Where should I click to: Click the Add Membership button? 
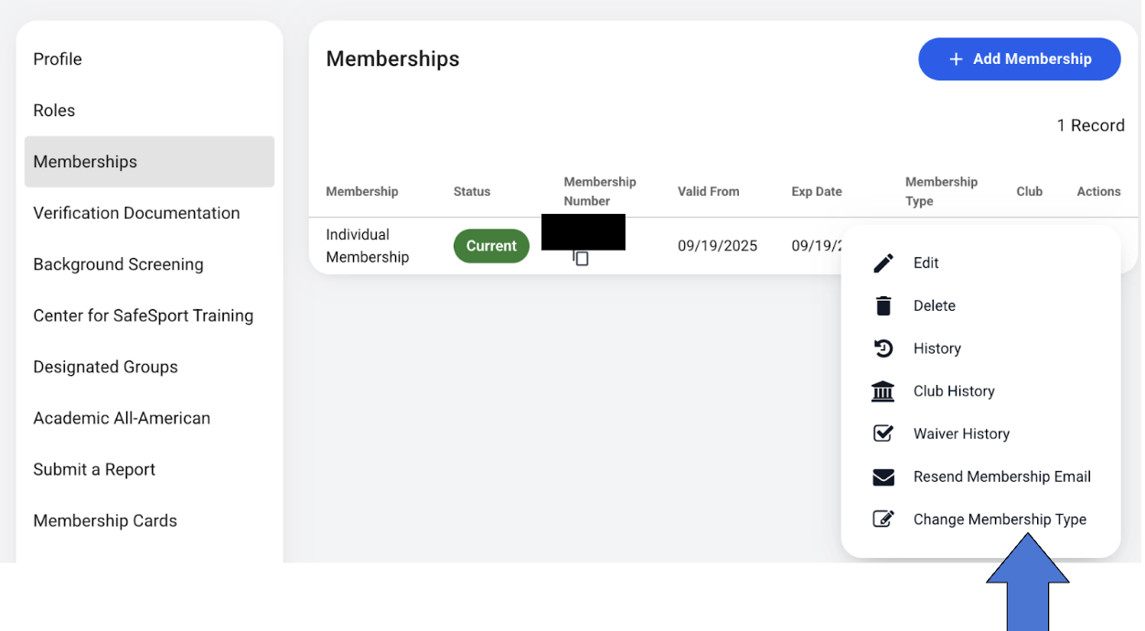coord(1020,59)
